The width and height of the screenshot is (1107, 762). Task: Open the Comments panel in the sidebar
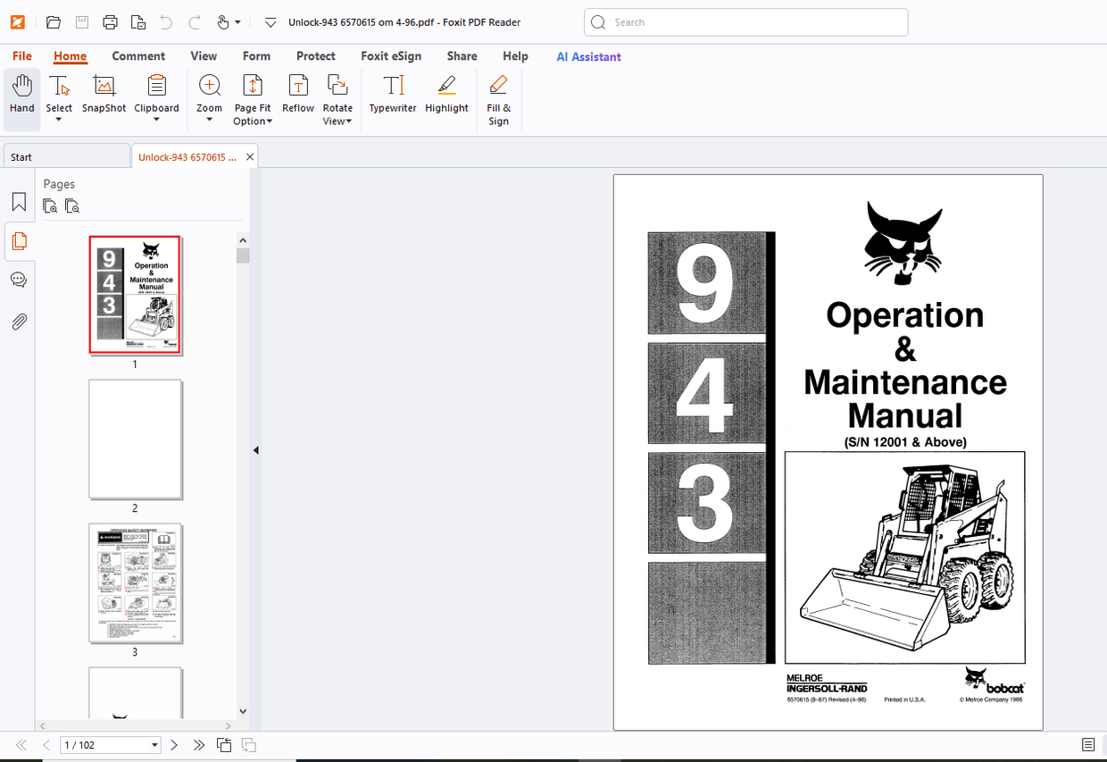(19, 280)
